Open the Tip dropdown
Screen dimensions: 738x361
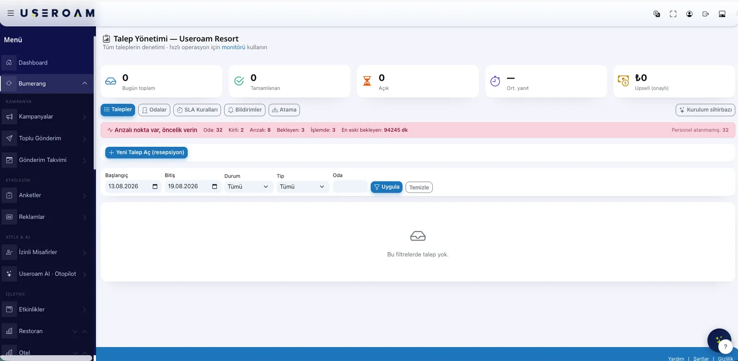pos(302,187)
